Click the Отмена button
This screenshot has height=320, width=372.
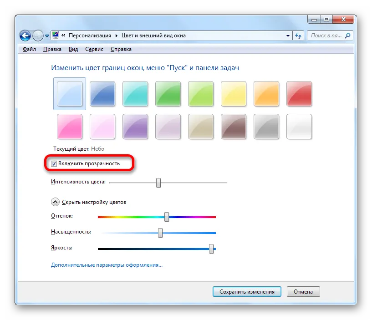pos(303,291)
